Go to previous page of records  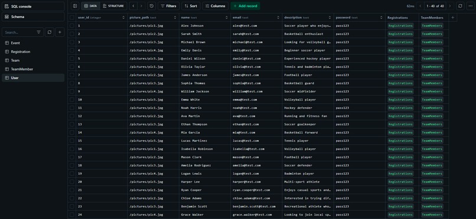click(420, 6)
